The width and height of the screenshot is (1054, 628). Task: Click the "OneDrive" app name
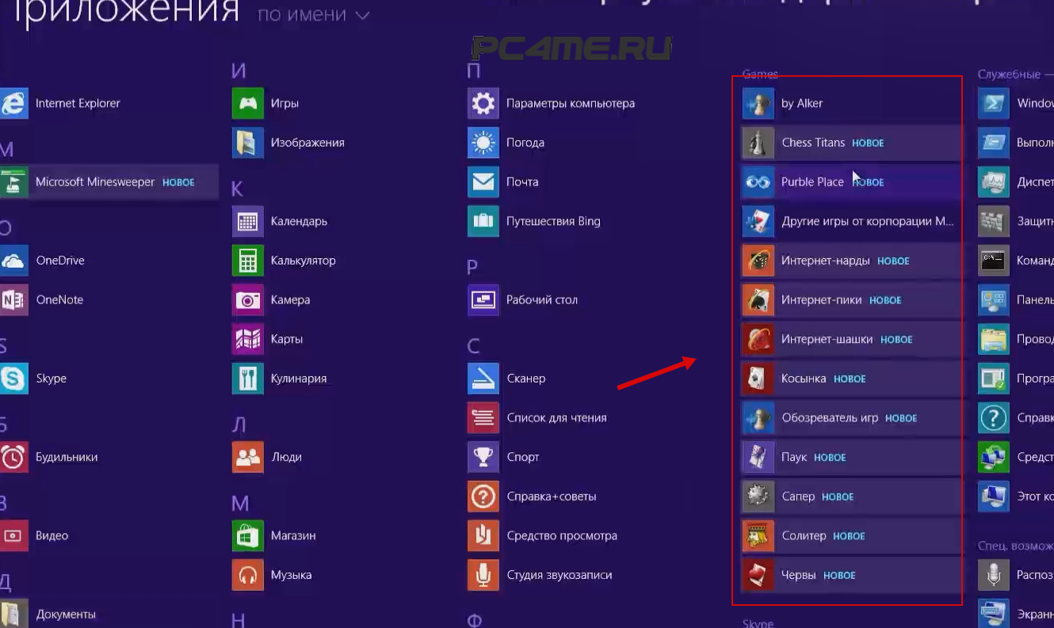click(60, 261)
